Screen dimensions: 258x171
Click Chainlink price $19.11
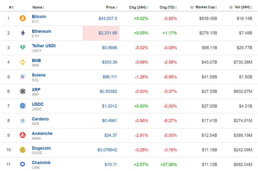pos(110,164)
